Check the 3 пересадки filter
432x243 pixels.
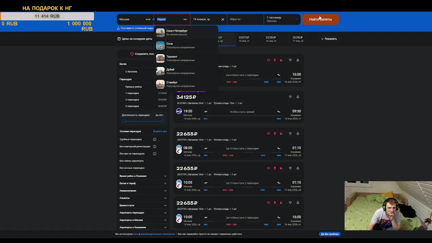122,106
